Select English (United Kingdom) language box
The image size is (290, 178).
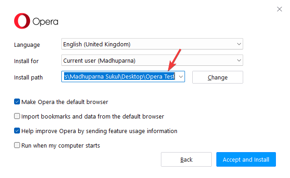coord(152,44)
